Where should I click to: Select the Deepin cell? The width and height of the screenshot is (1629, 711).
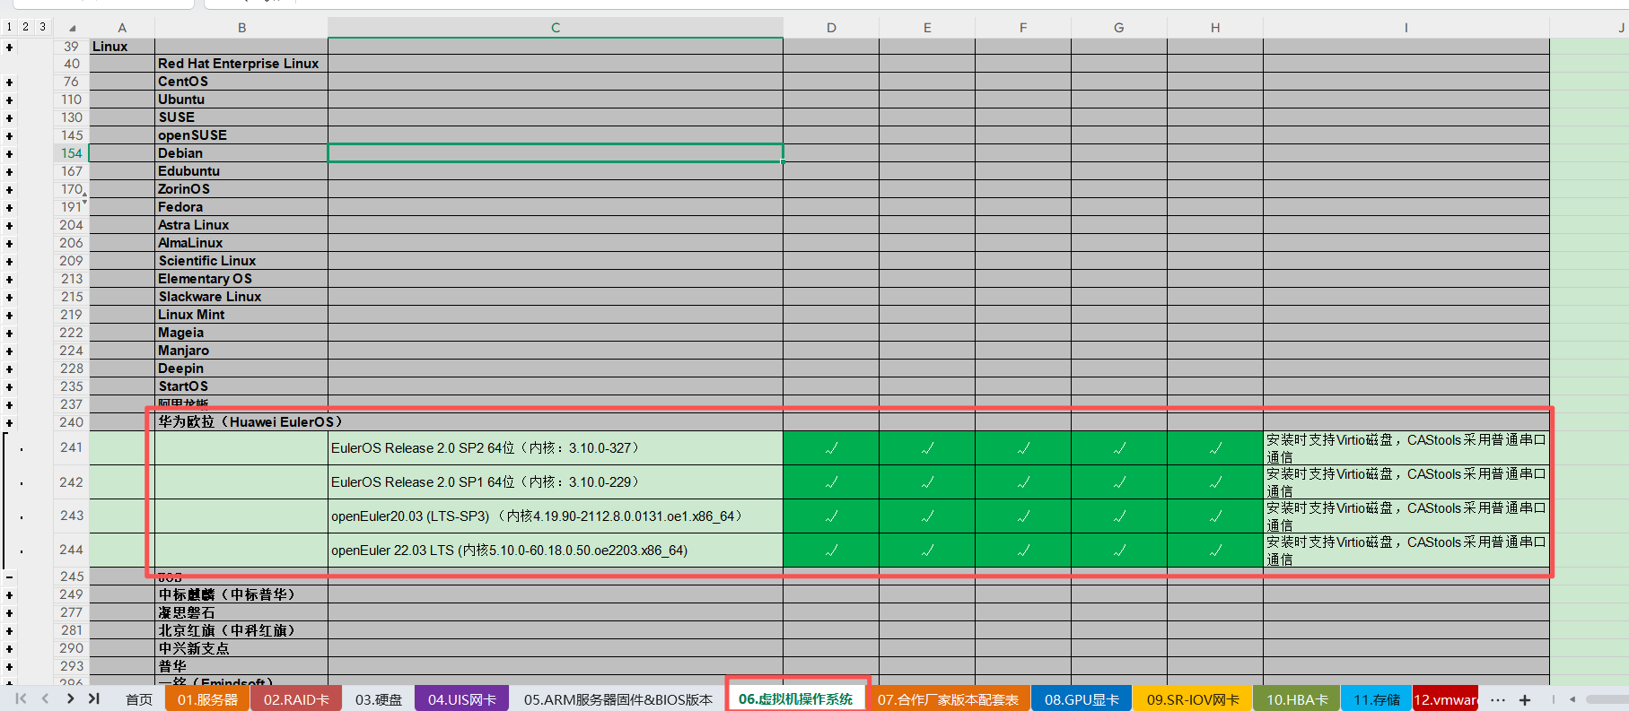[x=241, y=369]
